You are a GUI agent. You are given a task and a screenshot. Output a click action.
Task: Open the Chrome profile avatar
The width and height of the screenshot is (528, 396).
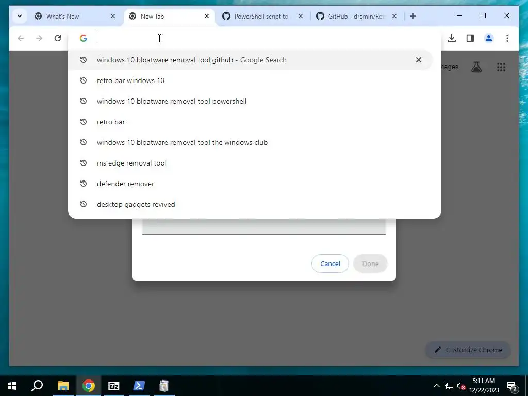click(489, 38)
